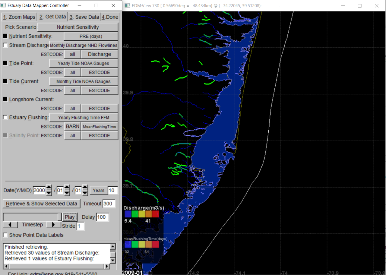Open the Pick Scenario selector
This screenshot has height=275, width=386.
[x=78, y=27]
